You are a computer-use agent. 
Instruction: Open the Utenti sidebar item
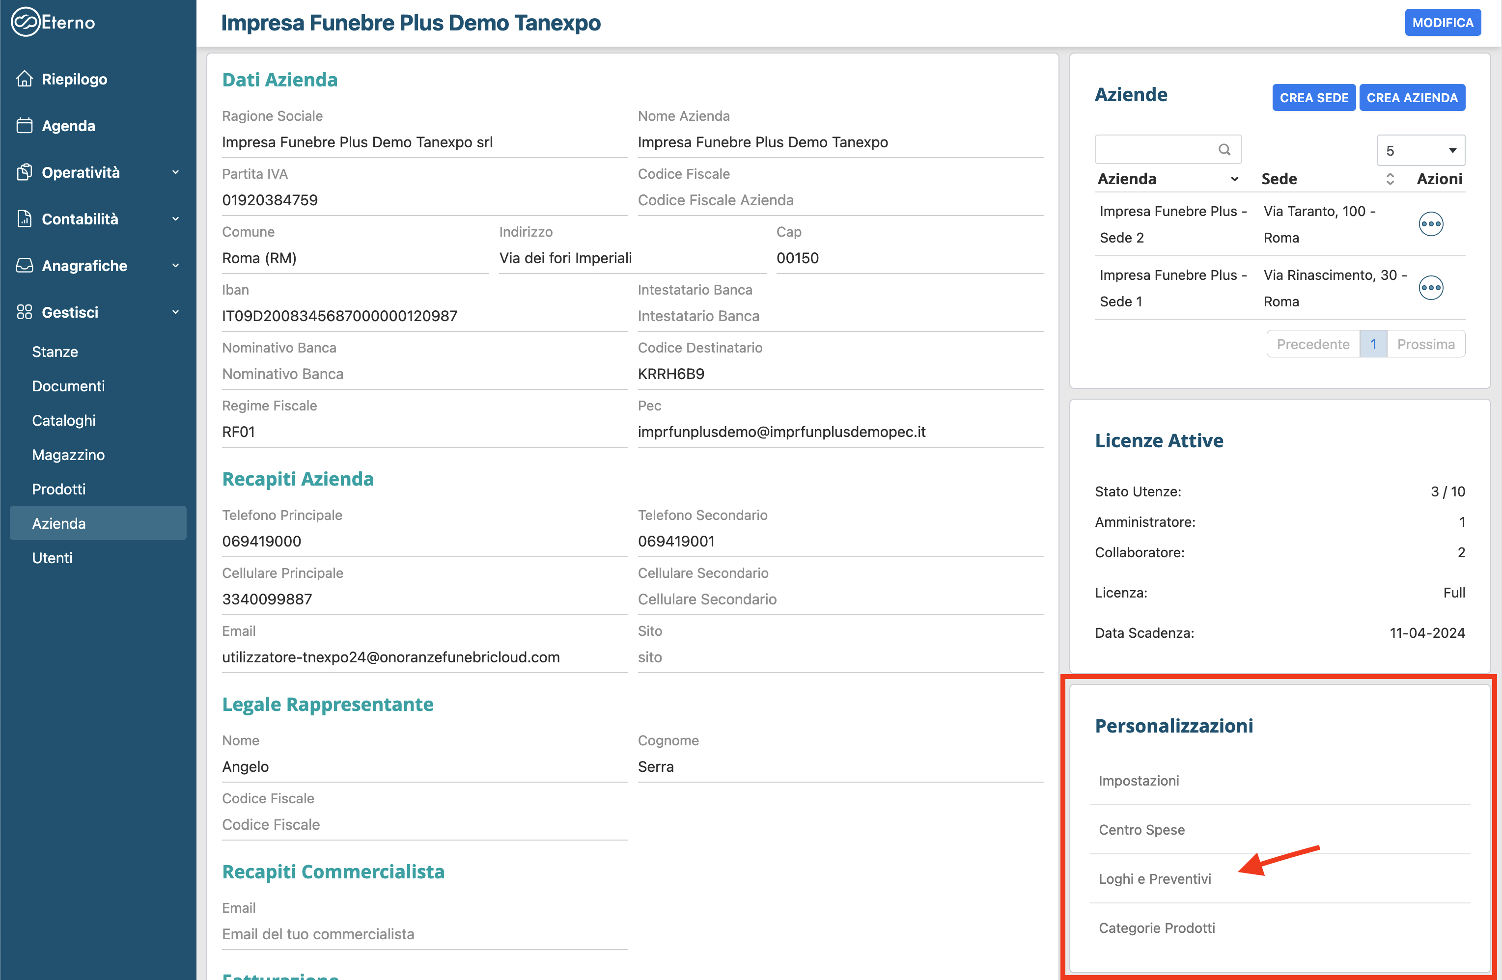(53, 558)
